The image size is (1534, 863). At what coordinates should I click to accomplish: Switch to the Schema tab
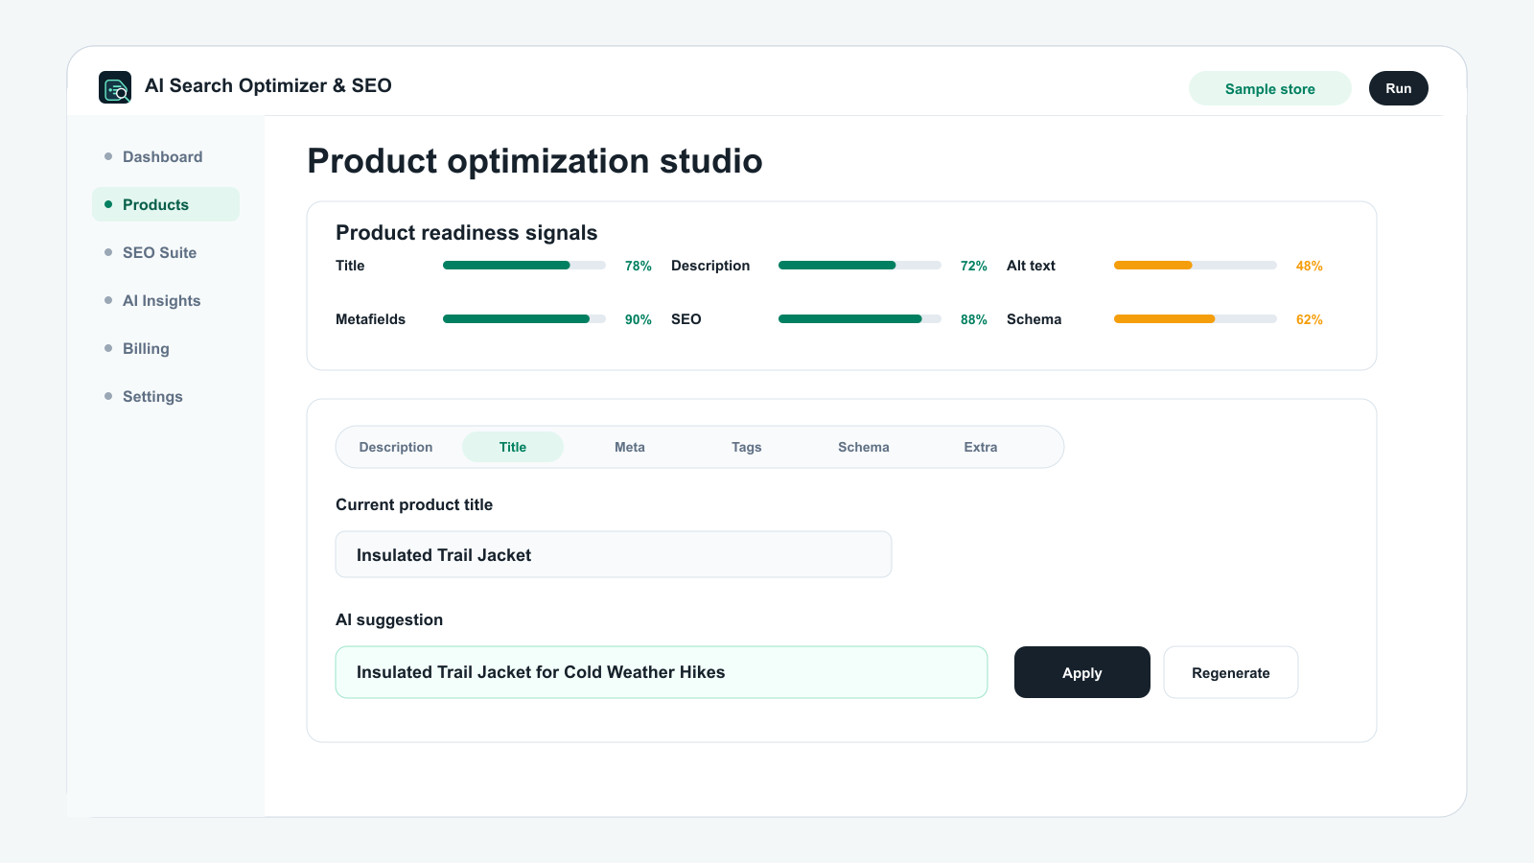(864, 447)
